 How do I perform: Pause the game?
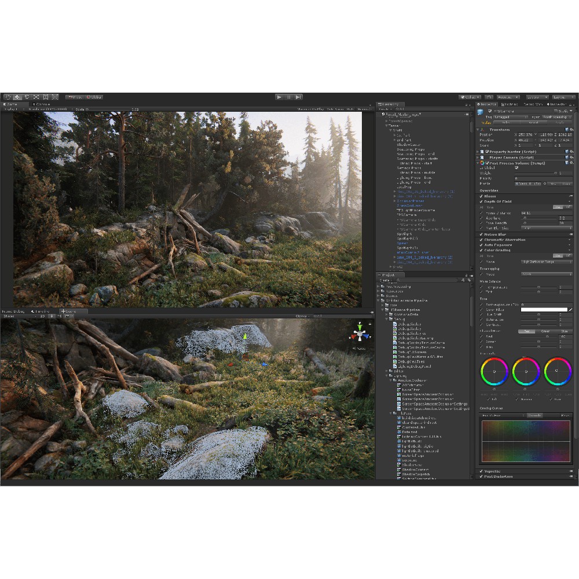(289, 97)
